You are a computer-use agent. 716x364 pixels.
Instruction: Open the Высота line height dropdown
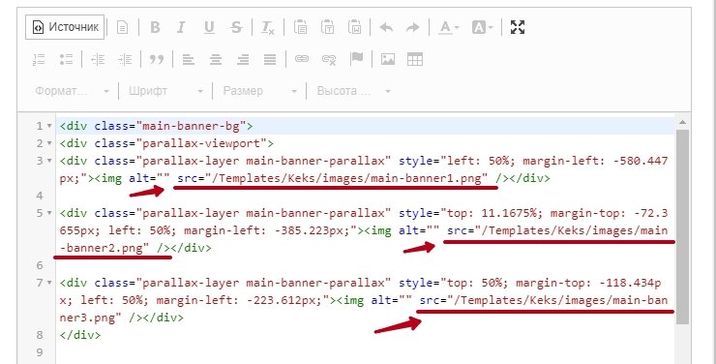[x=354, y=91]
